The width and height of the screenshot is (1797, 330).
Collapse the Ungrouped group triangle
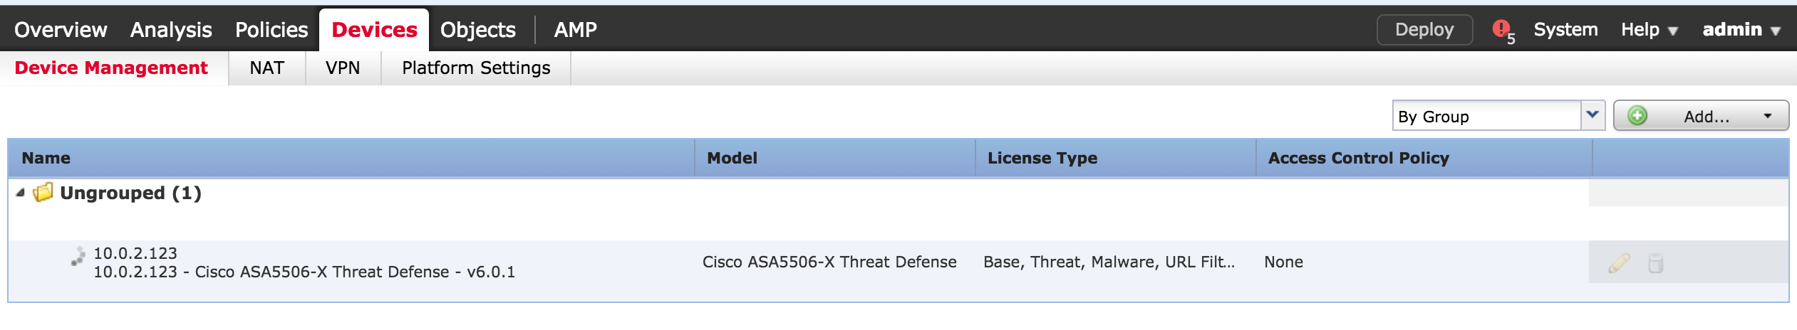click(21, 193)
